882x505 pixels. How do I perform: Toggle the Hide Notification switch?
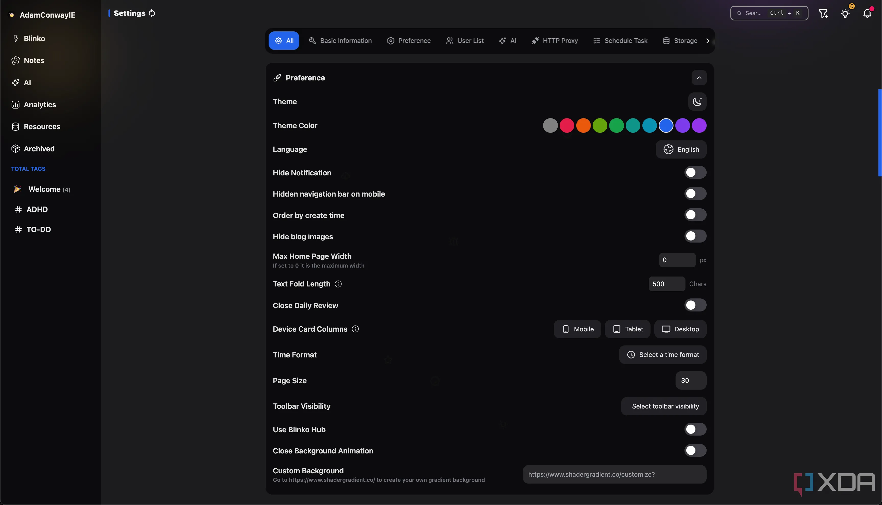click(695, 172)
